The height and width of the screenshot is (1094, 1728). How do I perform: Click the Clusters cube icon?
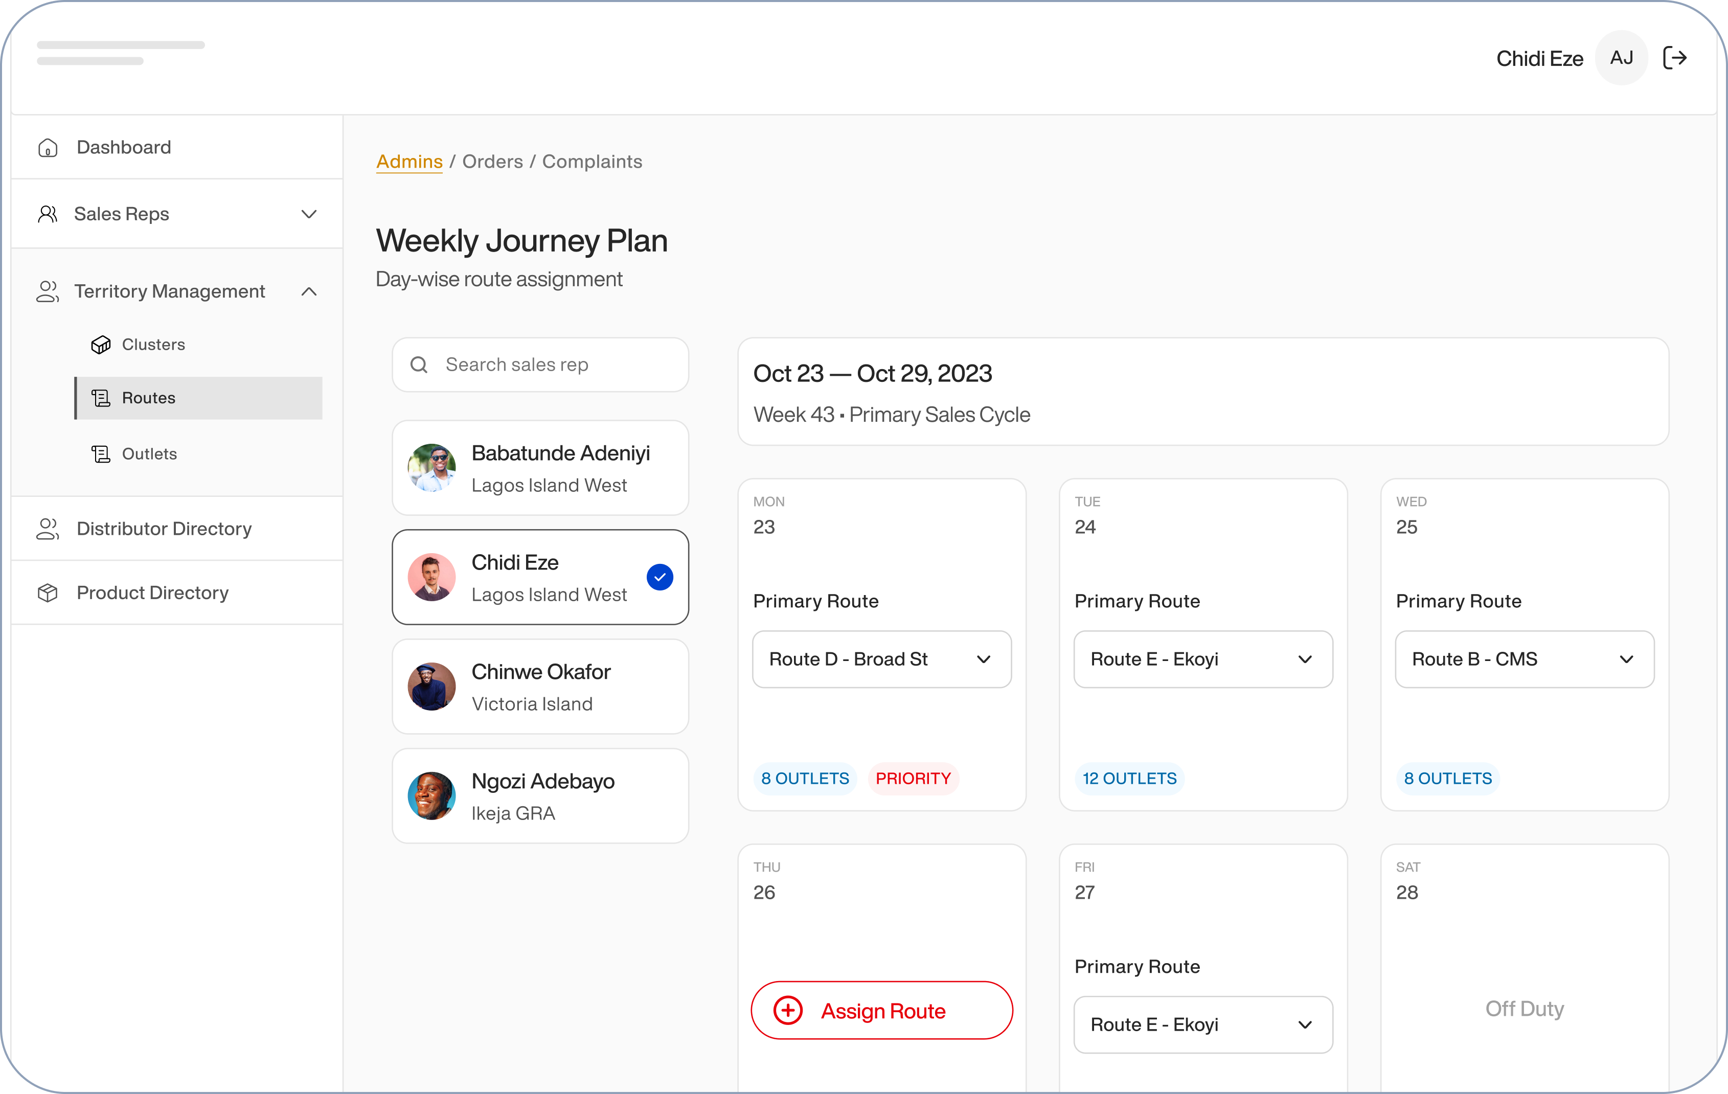coord(101,345)
